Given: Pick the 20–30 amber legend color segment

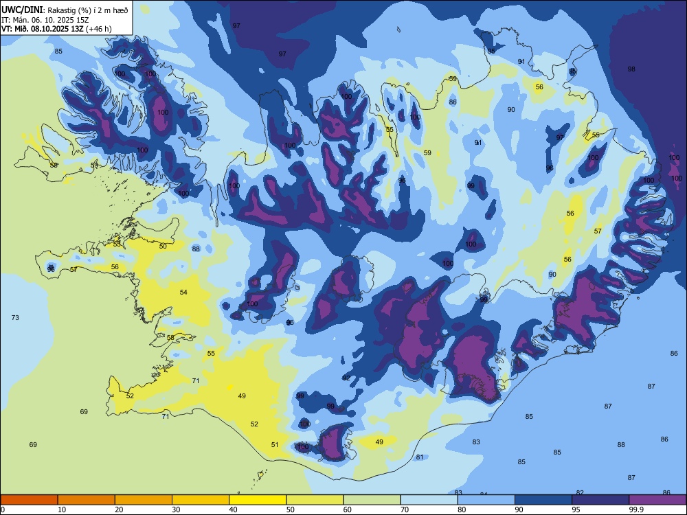Looking at the screenshot, I should pos(144,500).
